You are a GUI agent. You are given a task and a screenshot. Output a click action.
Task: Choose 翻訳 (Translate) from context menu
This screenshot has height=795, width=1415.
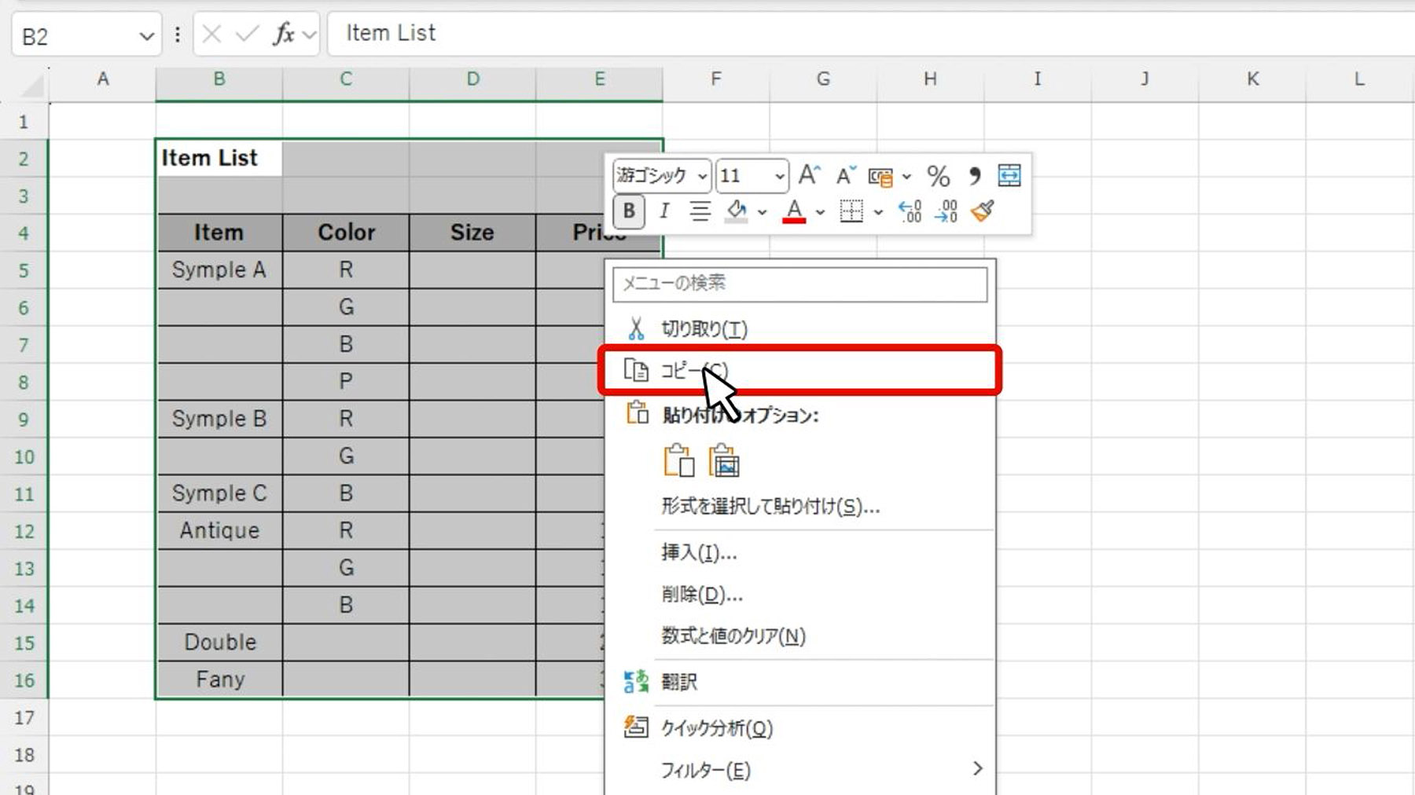pyautogui.click(x=799, y=681)
